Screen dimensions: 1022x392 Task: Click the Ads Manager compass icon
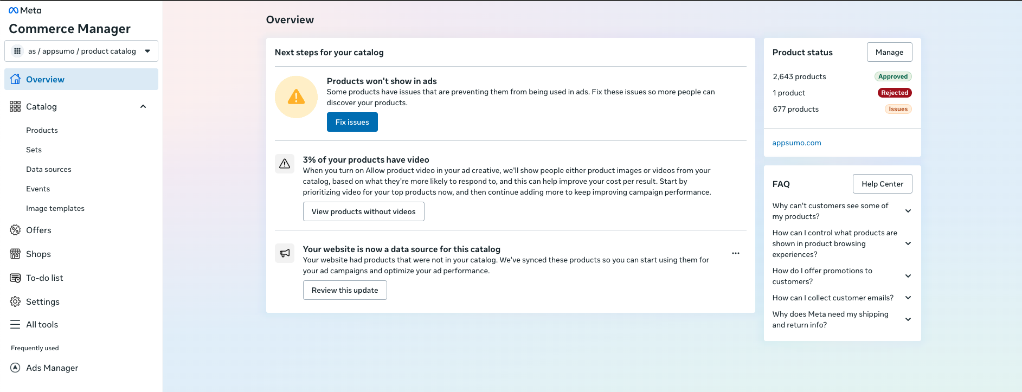pos(15,368)
